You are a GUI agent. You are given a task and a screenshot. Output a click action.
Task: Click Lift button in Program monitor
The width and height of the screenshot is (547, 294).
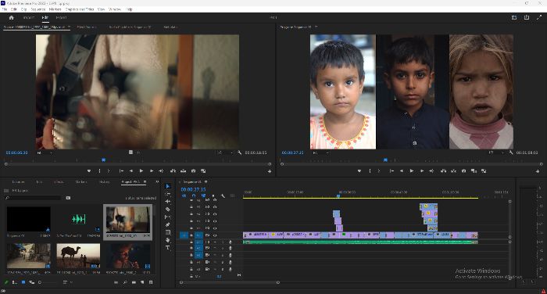tap(443, 171)
